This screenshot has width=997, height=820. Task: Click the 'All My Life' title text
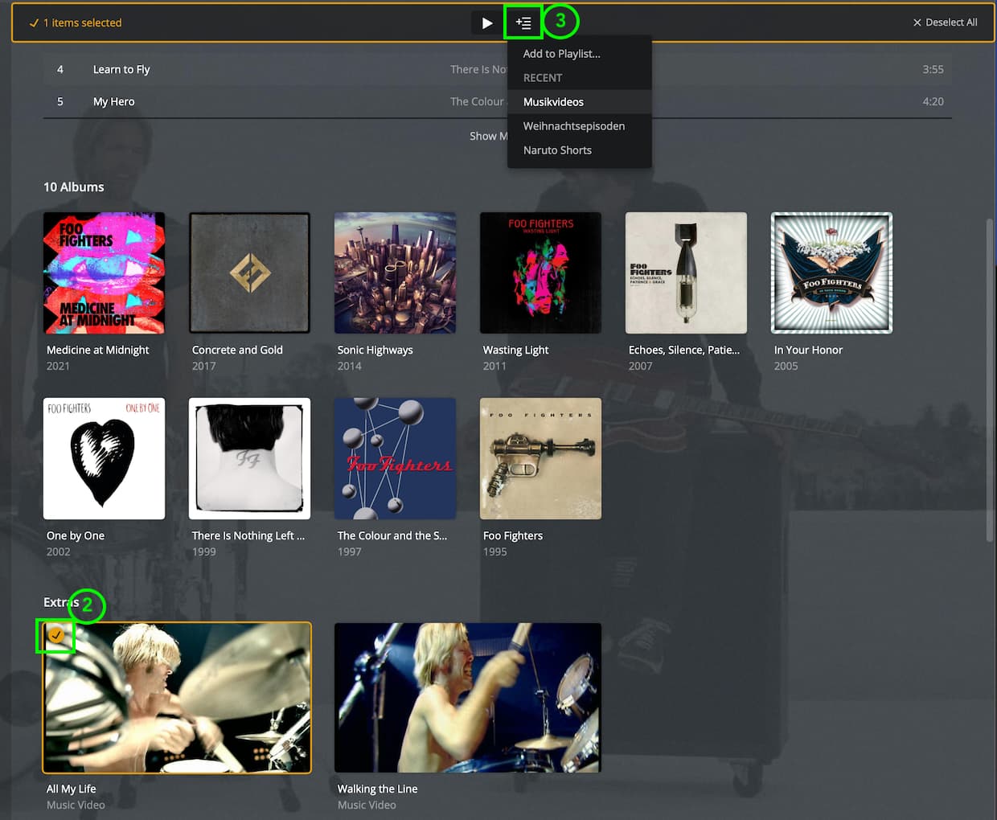tap(72, 789)
